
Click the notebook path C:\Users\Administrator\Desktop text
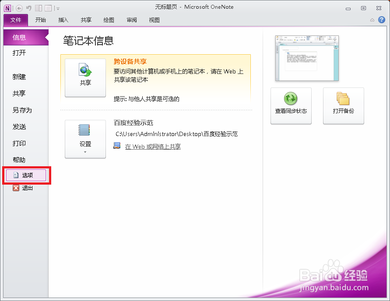click(x=176, y=134)
